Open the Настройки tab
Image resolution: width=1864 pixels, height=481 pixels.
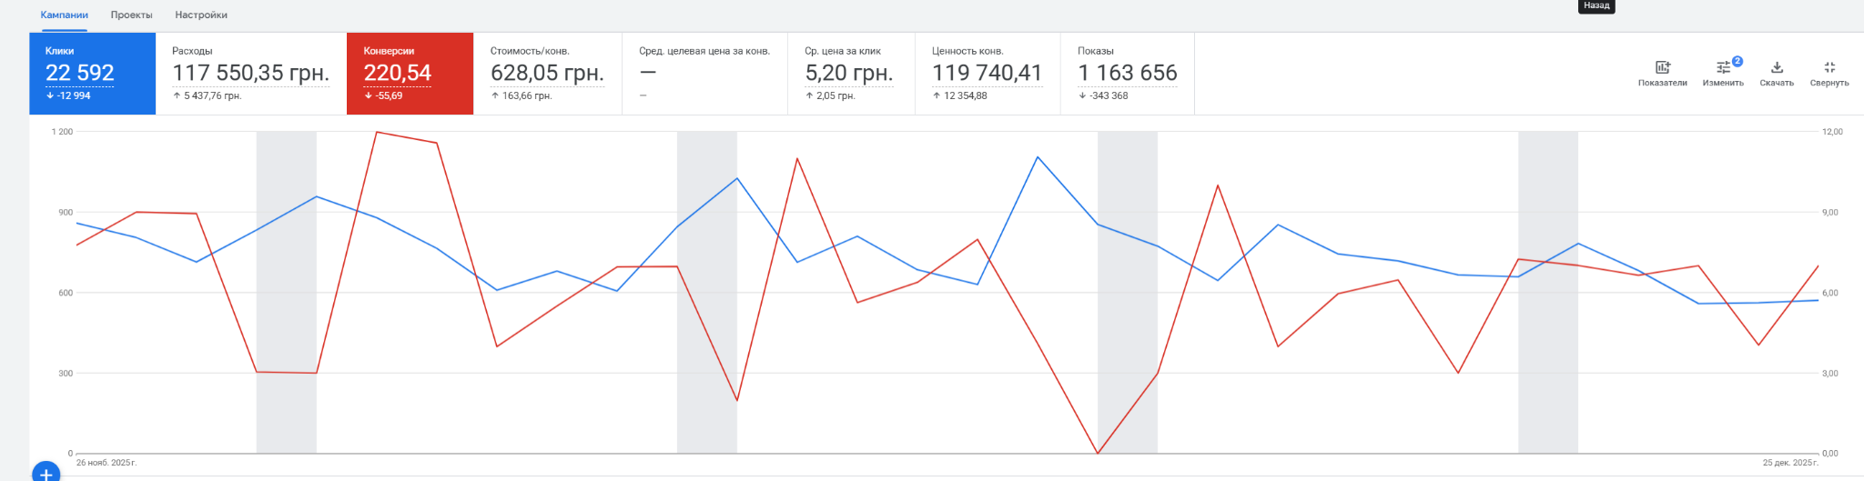(201, 15)
